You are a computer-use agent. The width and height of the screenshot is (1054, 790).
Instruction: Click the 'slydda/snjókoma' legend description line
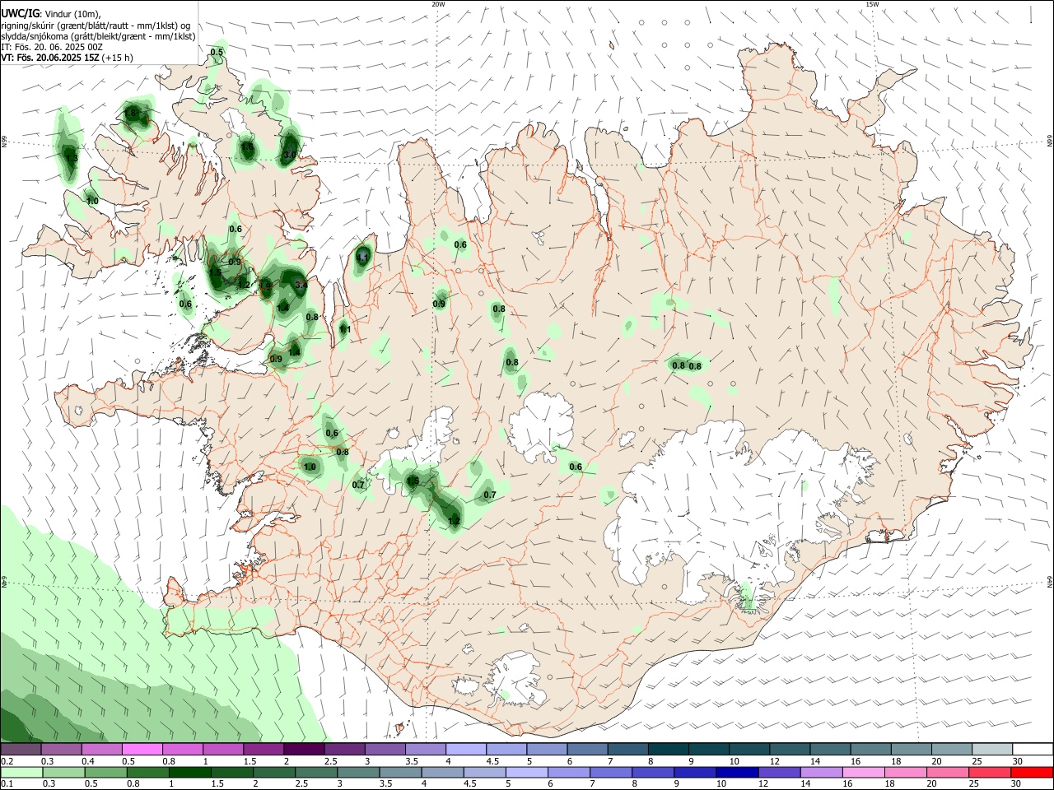point(98,35)
